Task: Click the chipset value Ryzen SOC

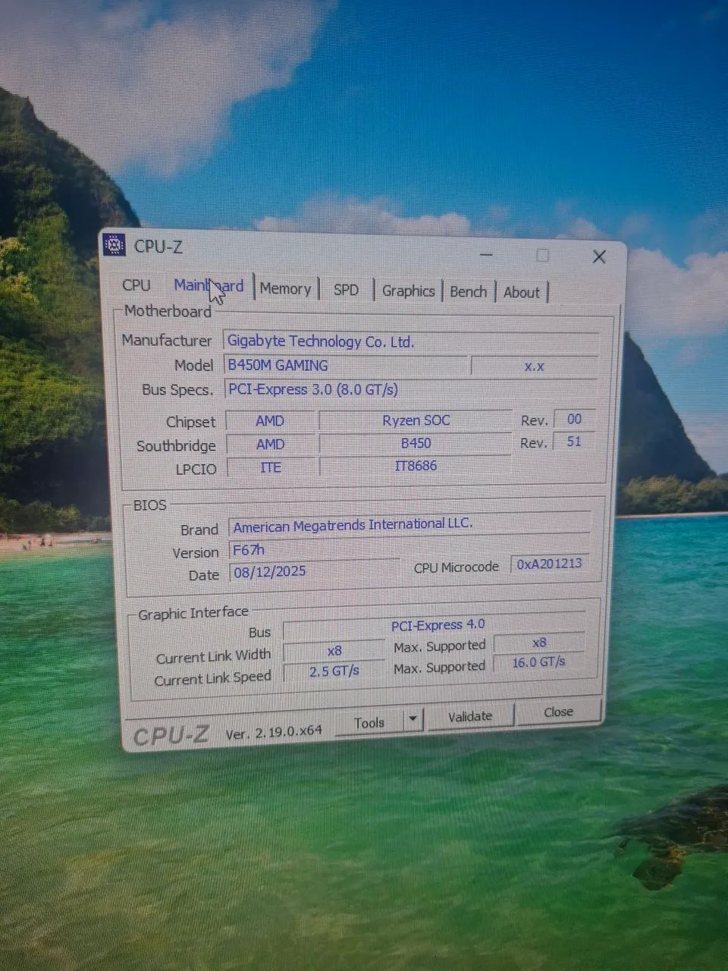Action: click(x=416, y=420)
